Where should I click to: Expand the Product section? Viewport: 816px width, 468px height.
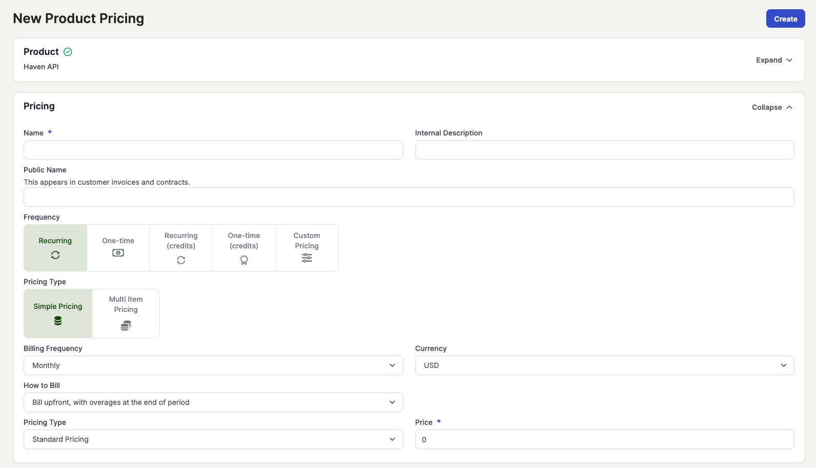(x=774, y=60)
